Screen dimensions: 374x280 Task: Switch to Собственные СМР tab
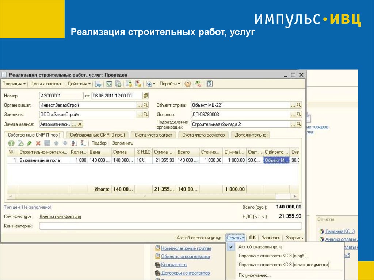34,135
